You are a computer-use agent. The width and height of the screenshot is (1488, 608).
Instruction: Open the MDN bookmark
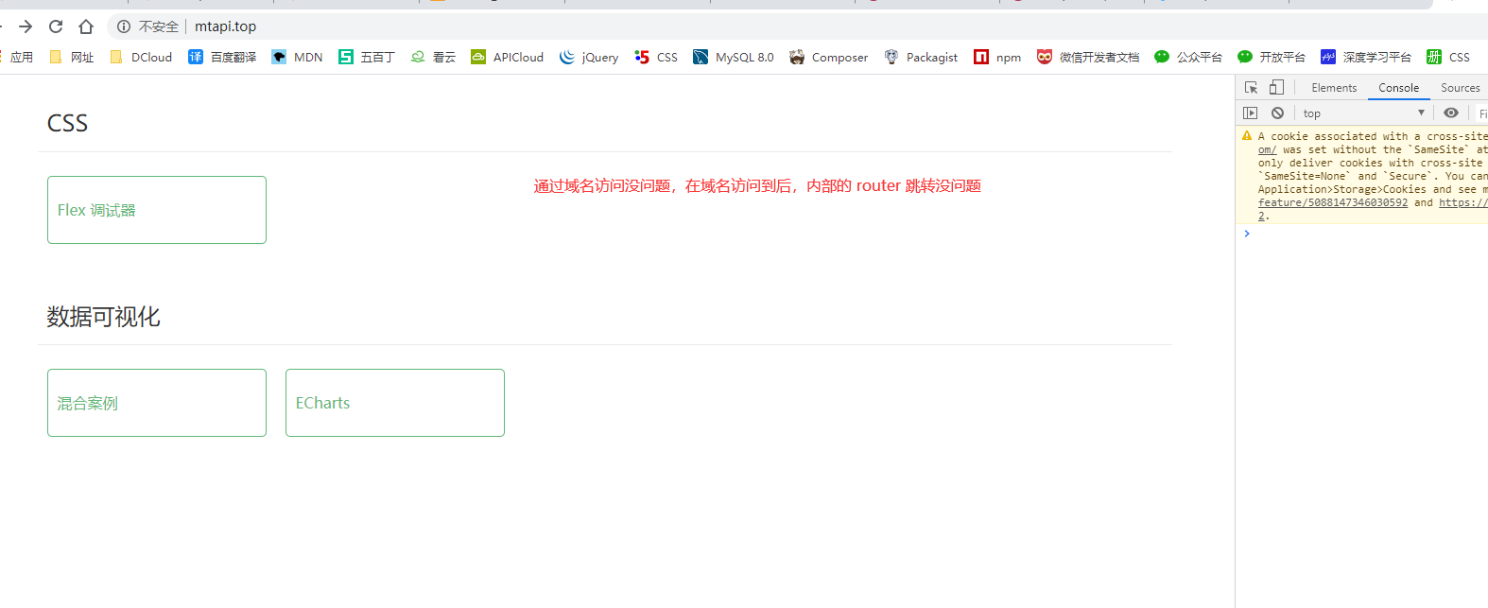(297, 57)
